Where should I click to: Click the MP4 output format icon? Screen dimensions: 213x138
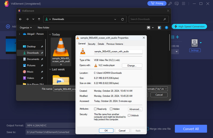tap(195, 43)
